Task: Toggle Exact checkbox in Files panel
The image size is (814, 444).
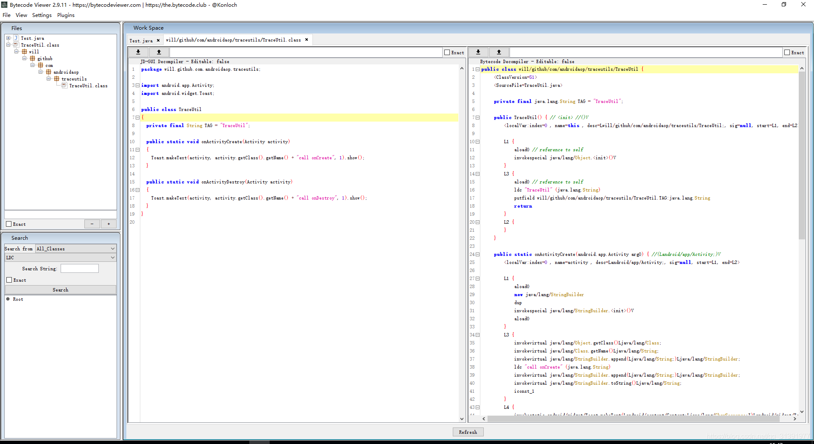Action: (x=9, y=224)
